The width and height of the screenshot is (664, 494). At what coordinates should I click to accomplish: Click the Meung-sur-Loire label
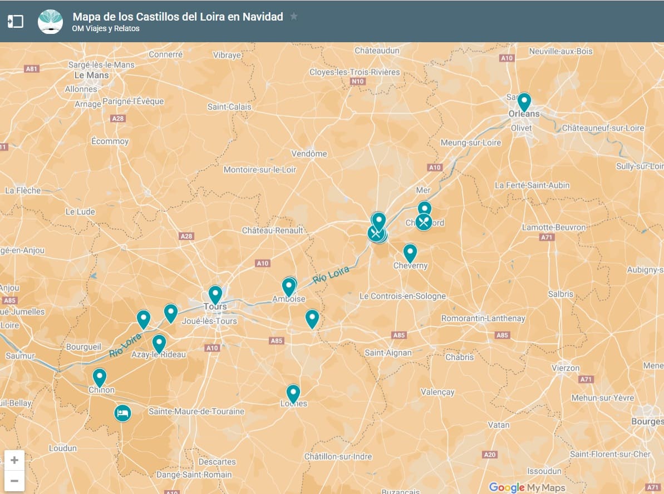(471, 143)
